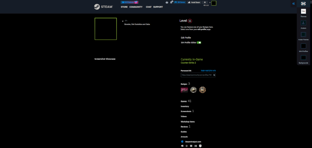312x148 pixels.
Task: Open Avatar Frames in the SIH sidebar
Action: tap(303, 36)
